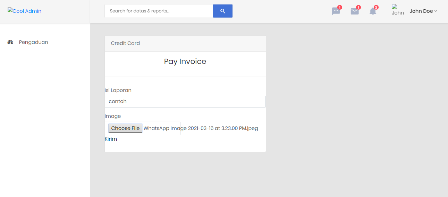Viewport: 448px width, 197px height.
Task: Open the Pengaduan sidebar menu item
Action: [x=33, y=42]
